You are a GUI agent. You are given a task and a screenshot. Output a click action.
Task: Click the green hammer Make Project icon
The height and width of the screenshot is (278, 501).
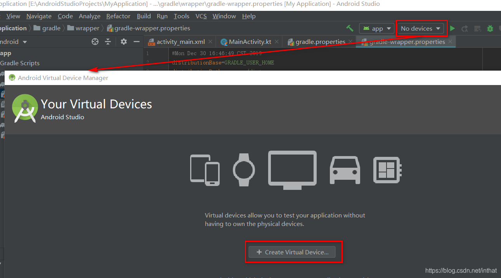point(350,28)
